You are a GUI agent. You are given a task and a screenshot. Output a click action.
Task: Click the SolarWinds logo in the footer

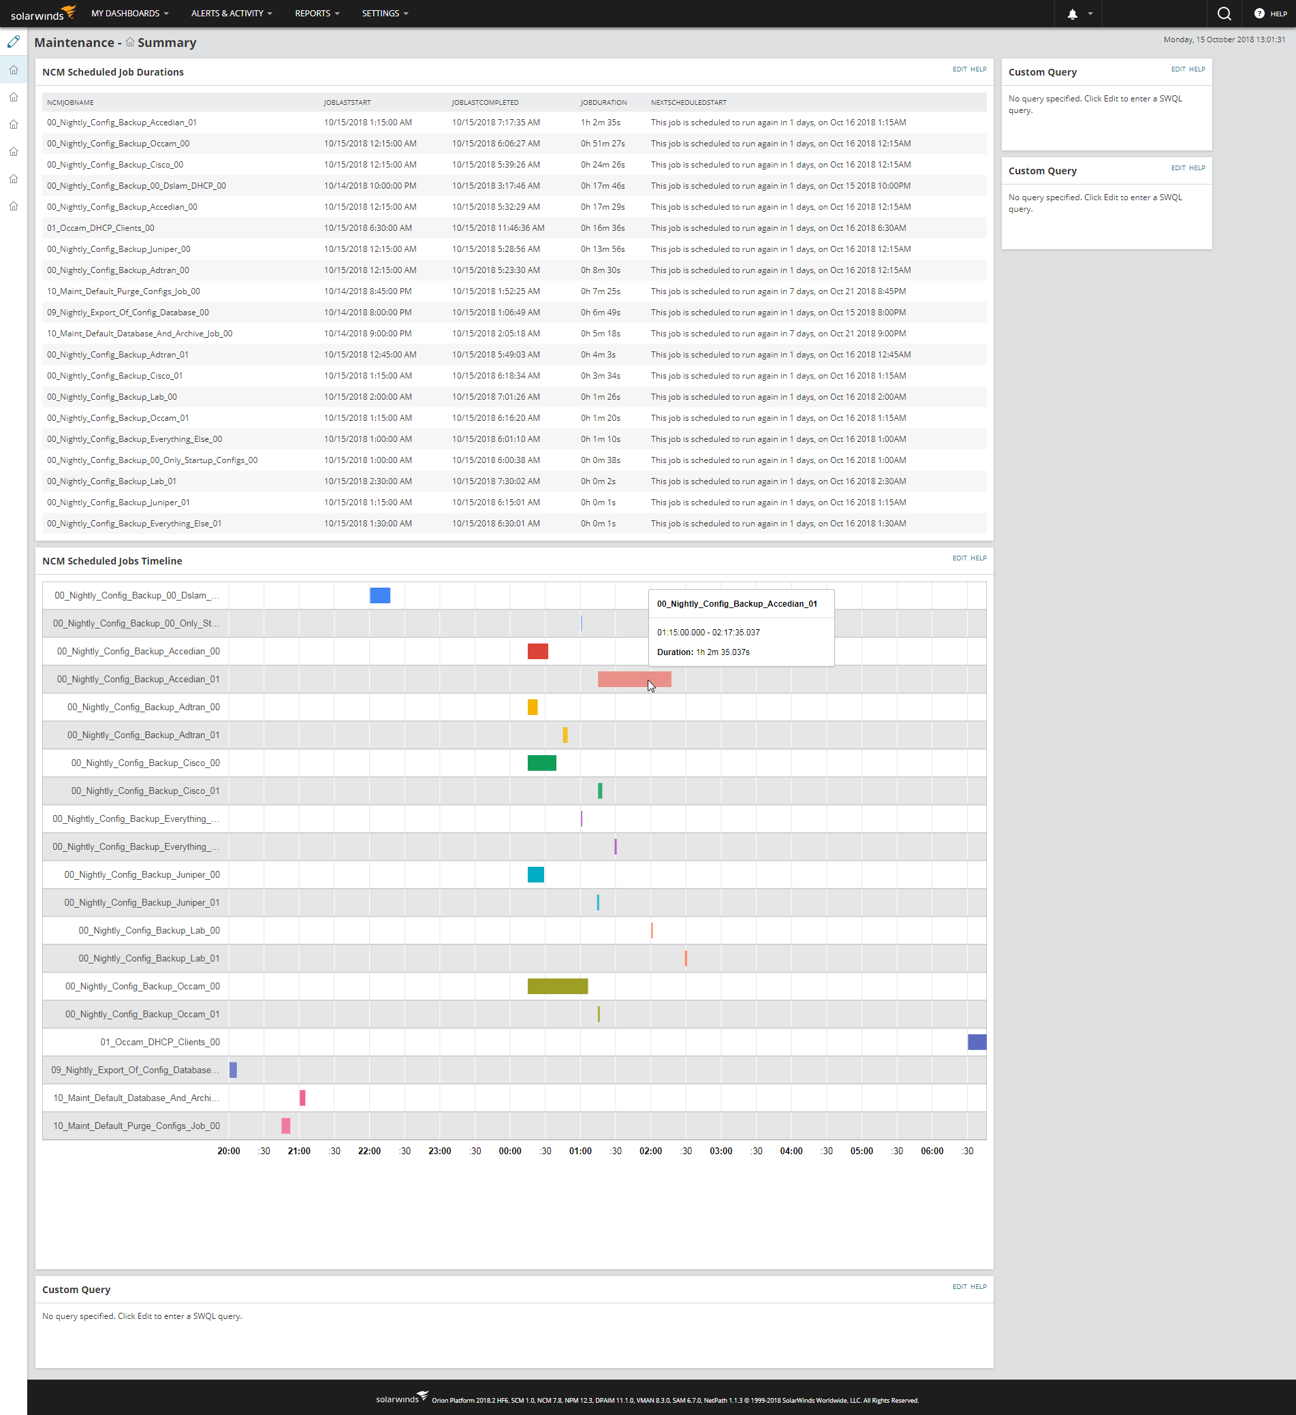tap(402, 1397)
